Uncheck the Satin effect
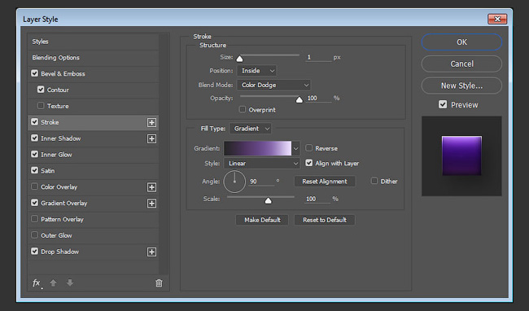The width and height of the screenshot is (529, 311). tap(34, 170)
